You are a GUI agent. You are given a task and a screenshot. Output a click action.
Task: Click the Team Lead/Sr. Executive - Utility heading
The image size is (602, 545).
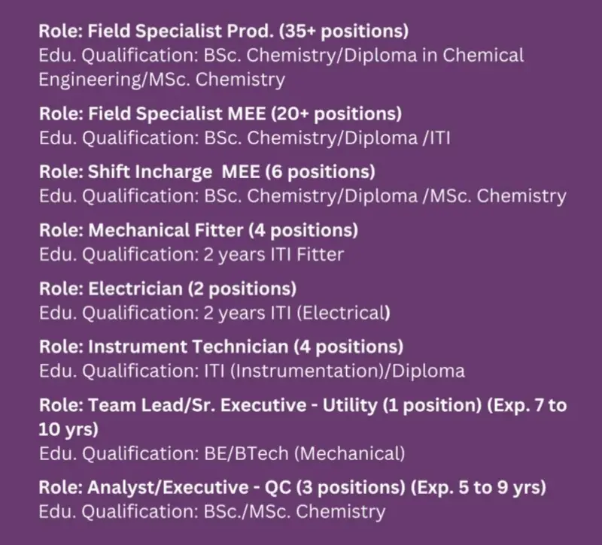(303, 417)
